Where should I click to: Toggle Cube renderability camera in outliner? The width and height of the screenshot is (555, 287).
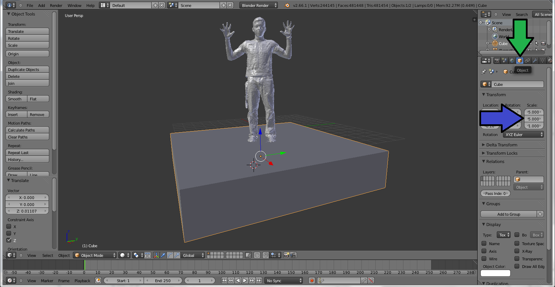click(x=543, y=43)
